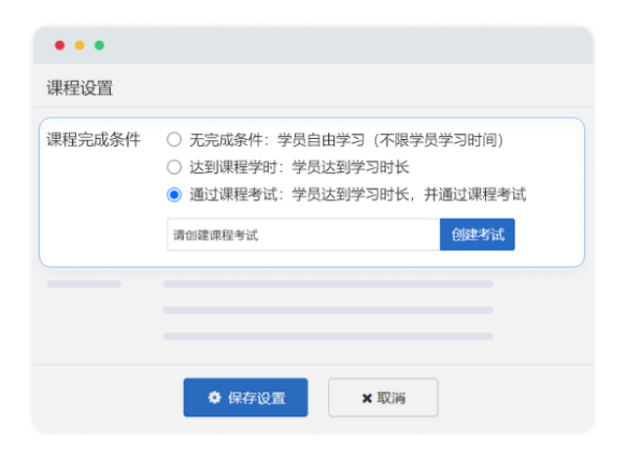Cancel with the 取消 button
629x460 pixels.
(x=383, y=398)
